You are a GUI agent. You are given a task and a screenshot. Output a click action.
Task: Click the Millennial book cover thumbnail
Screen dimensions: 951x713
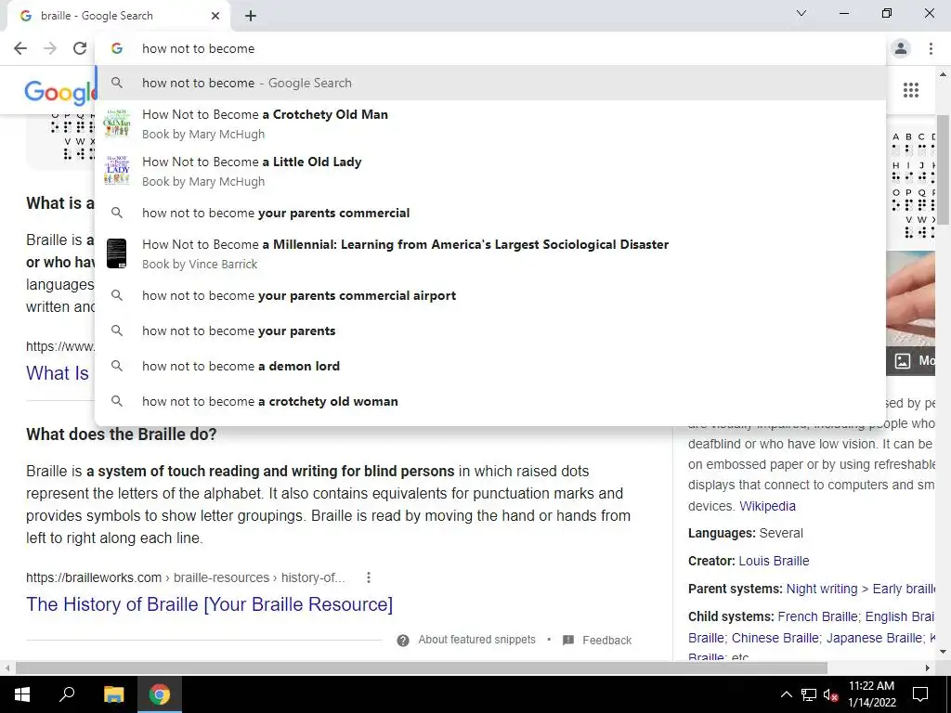[116, 253]
